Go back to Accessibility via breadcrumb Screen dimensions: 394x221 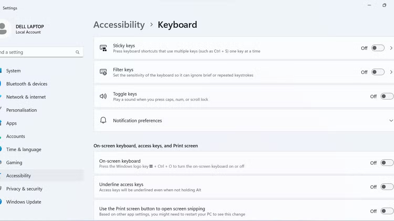click(119, 25)
